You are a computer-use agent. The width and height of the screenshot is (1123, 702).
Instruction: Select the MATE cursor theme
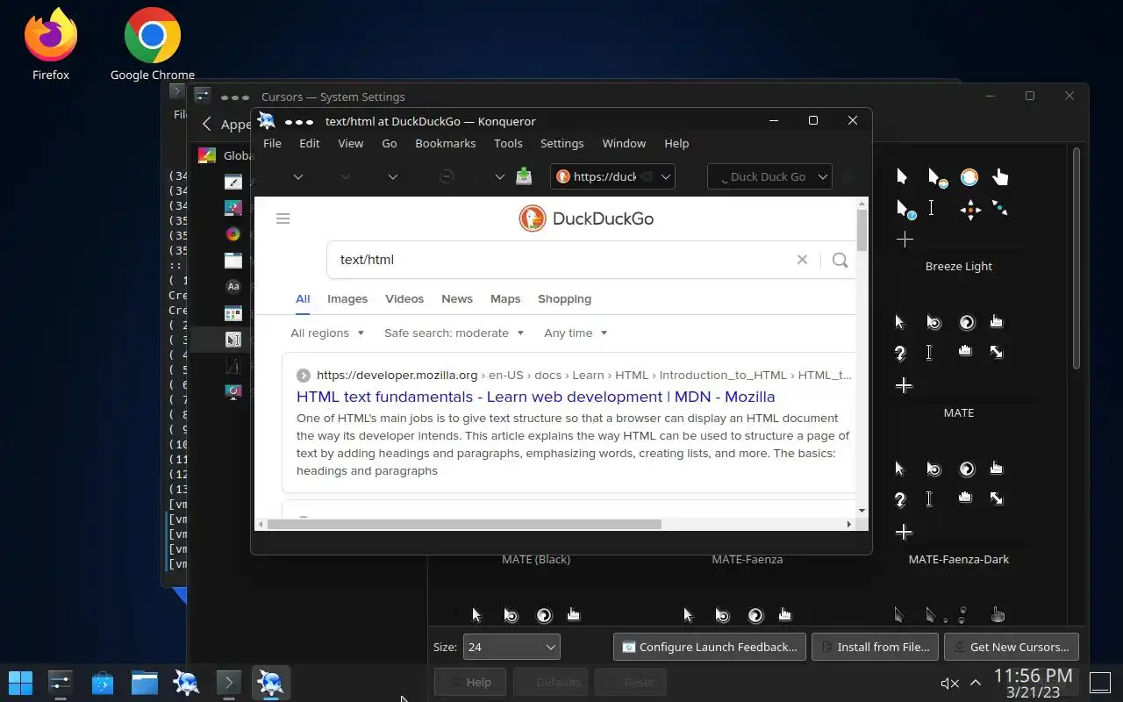[958, 364]
